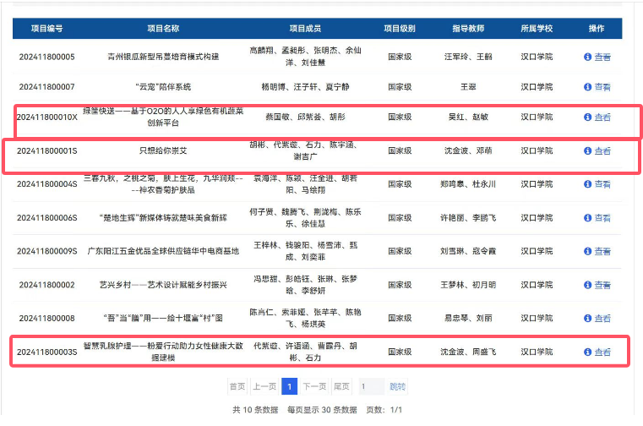The image size is (643, 426).
Task: Click the info icon for project 202411800005
Action: (x=588, y=57)
